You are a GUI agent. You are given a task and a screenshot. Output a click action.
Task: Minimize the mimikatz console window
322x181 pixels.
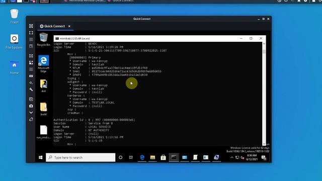pyautogui.click(x=241, y=38)
